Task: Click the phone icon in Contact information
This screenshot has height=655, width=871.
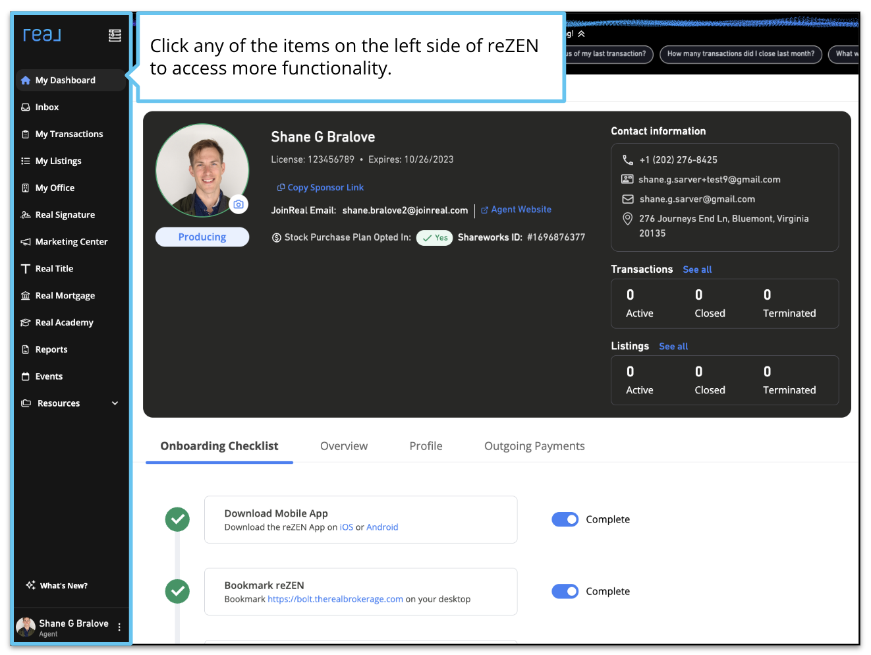Action: (628, 160)
